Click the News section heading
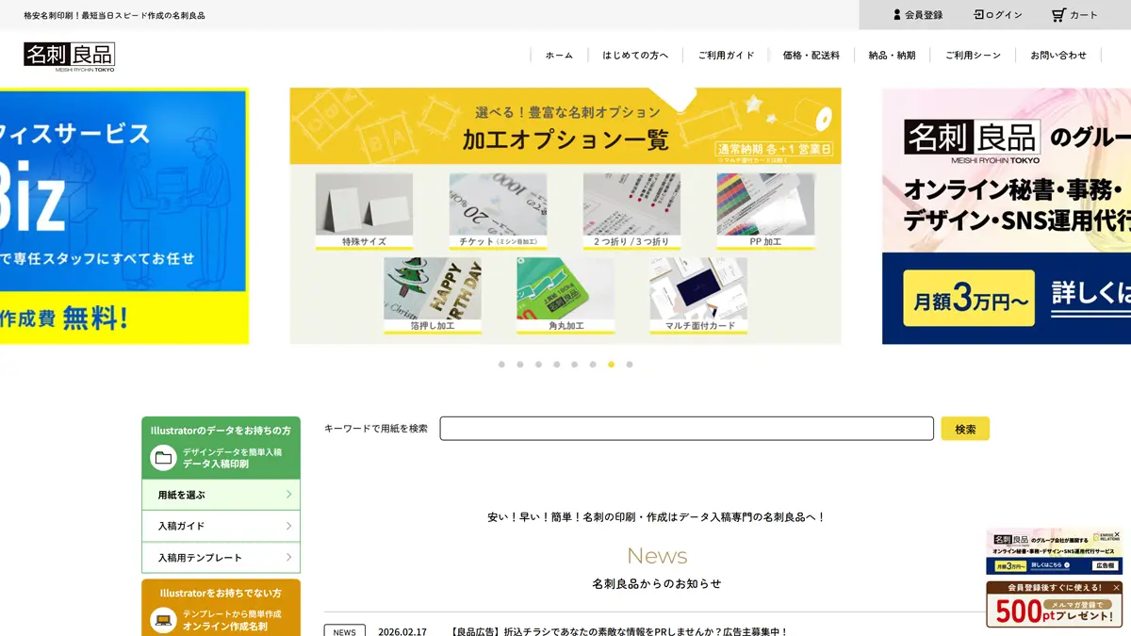Image resolution: width=1131 pixels, height=636 pixels. coord(657,556)
